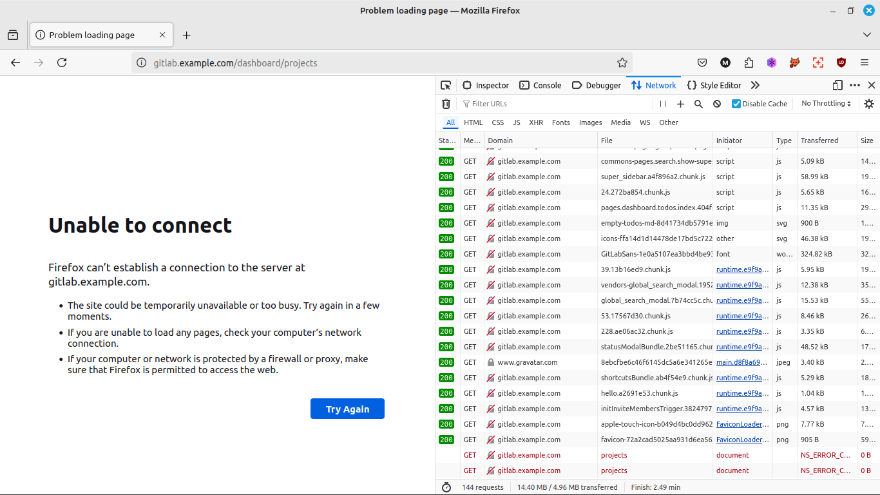Toggle responsive design mode icon

coord(837,85)
